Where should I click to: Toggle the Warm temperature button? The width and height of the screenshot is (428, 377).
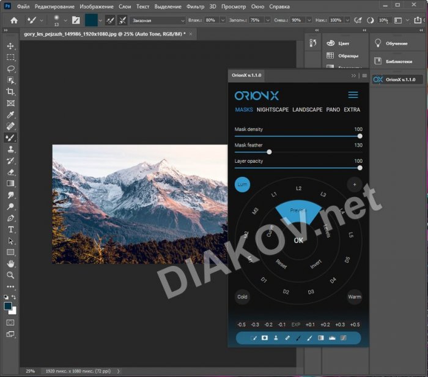pyautogui.click(x=355, y=297)
